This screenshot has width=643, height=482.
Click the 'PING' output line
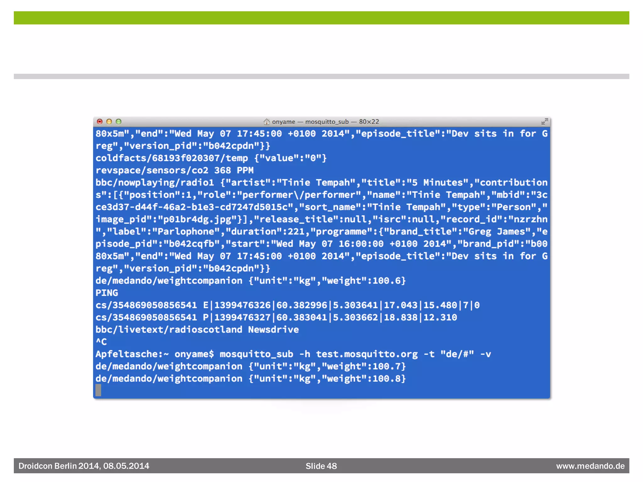pos(107,293)
